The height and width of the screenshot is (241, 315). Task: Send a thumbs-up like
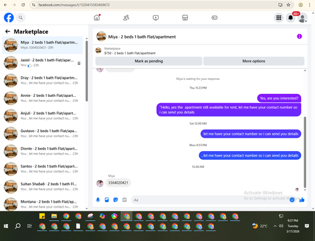(x=302, y=199)
